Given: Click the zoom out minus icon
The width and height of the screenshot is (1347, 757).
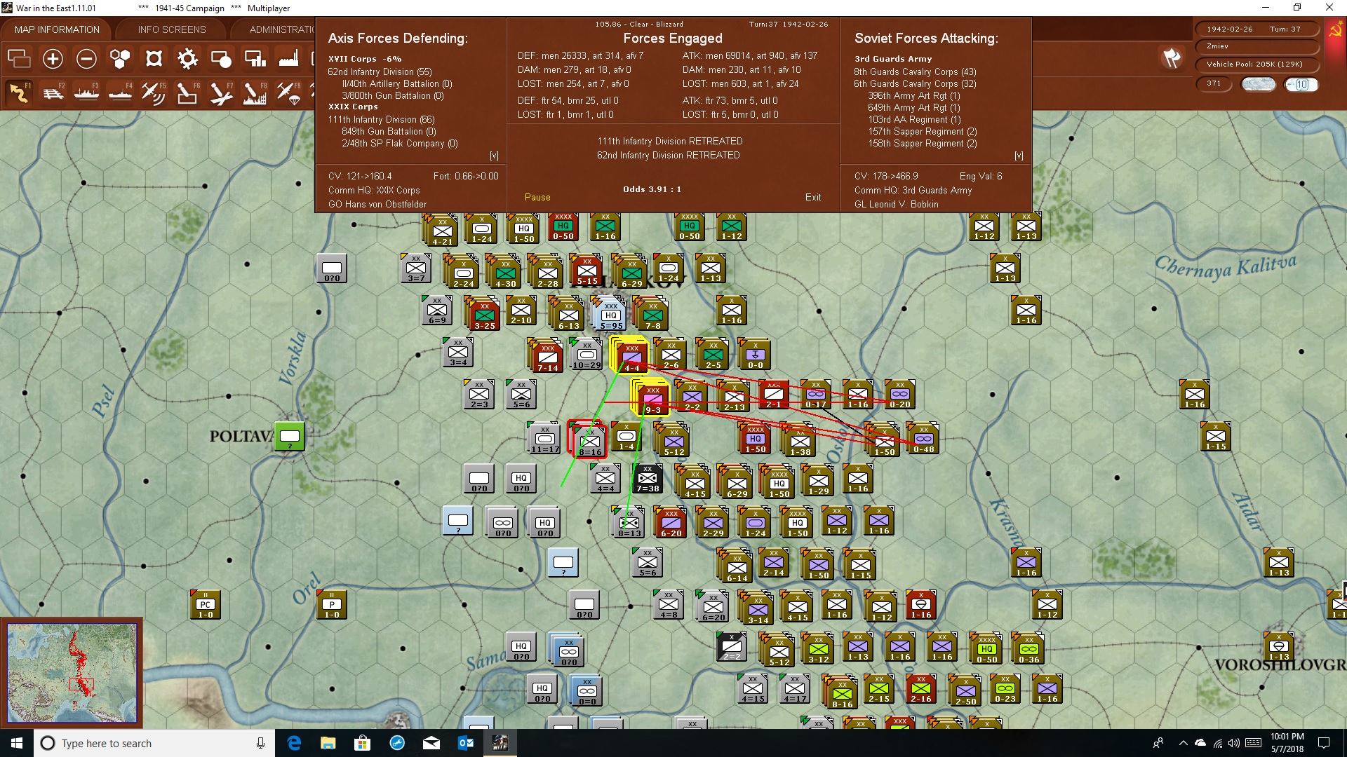Looking at the screenshot, I should (86, 59).
